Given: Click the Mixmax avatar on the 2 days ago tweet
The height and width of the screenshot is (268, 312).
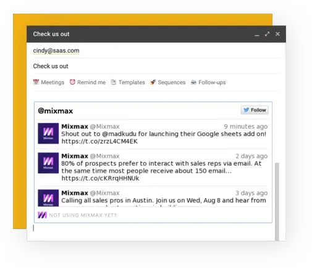Looking at the screenshot, I should click(x=48, y=163).
